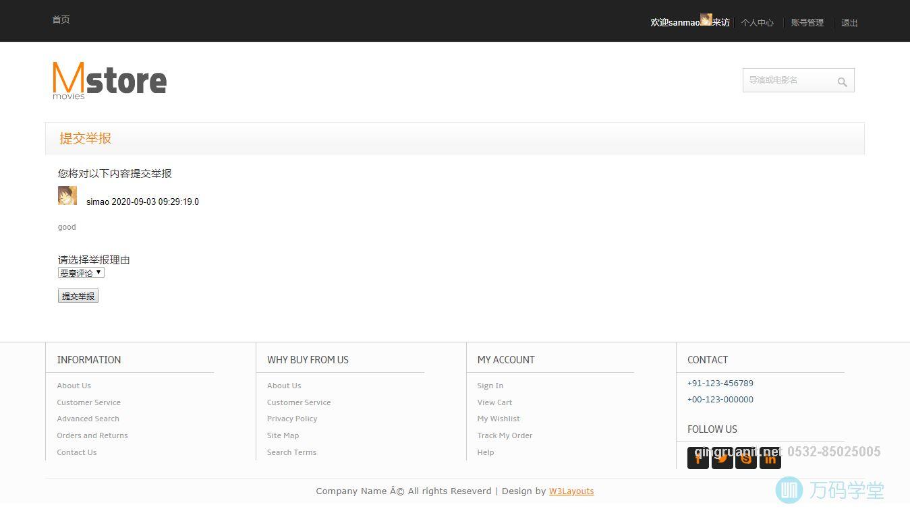Viewport: 910px width, 517px height.
Task: Click the search magnifier icon
Action: point(842,82)
